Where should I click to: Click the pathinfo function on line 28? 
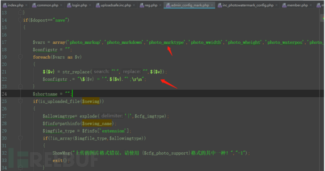click(x=70, y=124)
